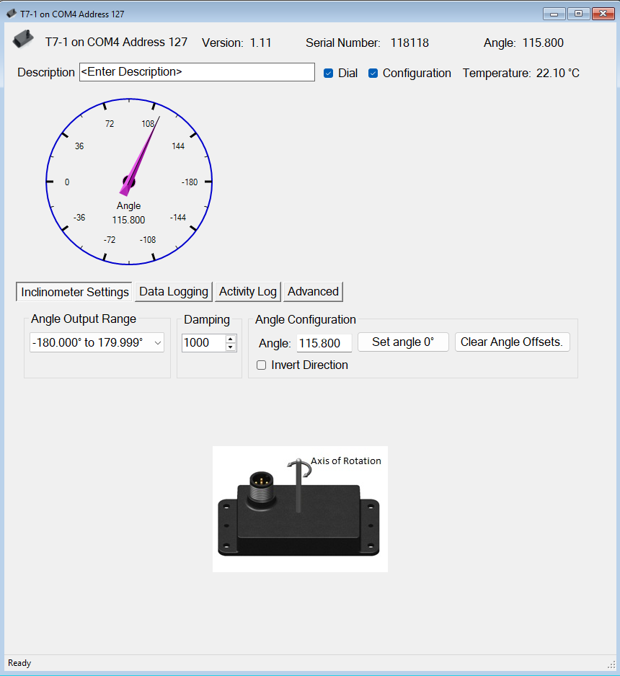Click the Angle value field under Angle Configuration

[324, 343]
